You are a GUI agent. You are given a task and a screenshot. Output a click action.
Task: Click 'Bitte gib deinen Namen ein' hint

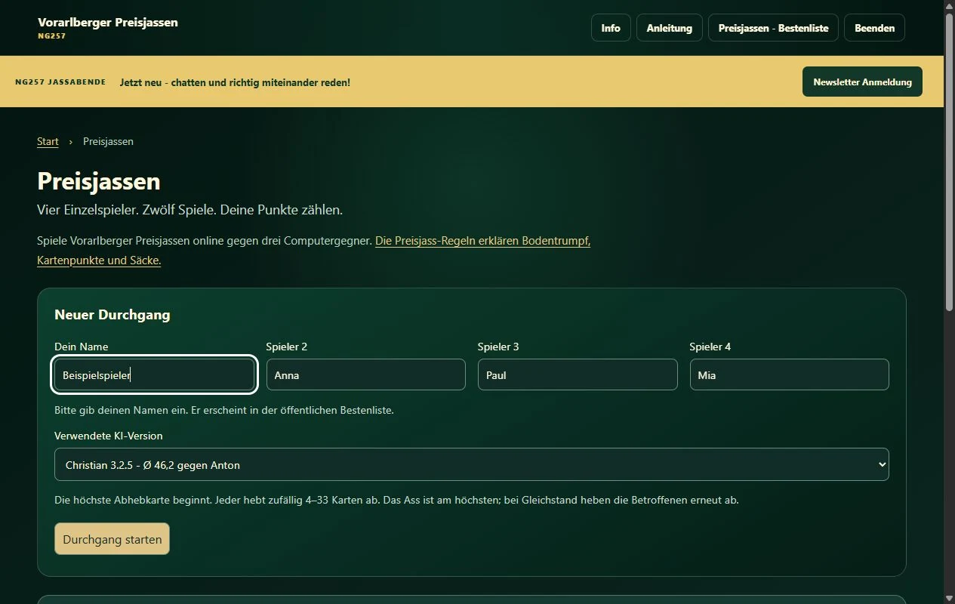[x=224, y=410]
